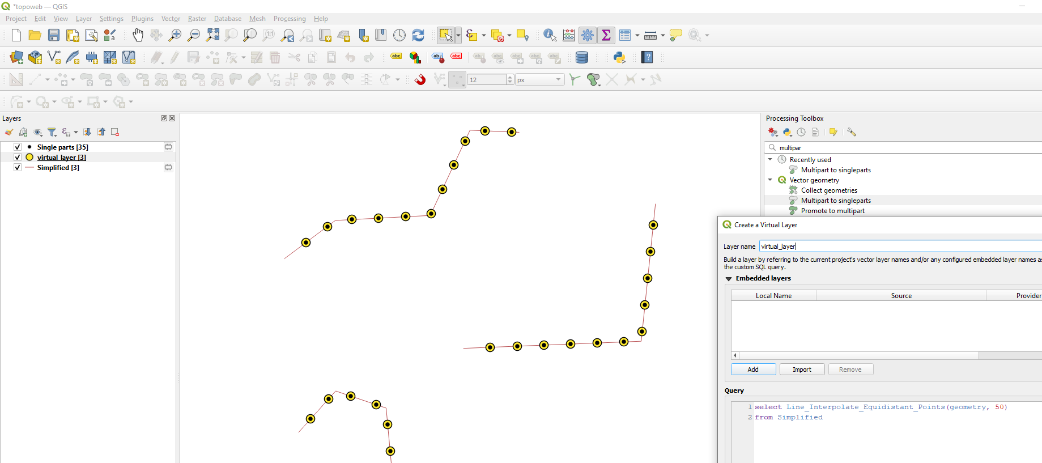This screenshot has height=463, width=1042.
Task: Open DB Manager database icon
Action: [582, 57]
